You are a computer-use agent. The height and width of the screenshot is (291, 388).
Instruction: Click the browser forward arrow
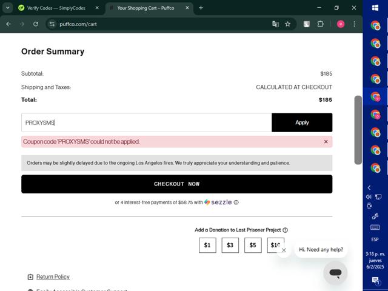click(22, 24)
